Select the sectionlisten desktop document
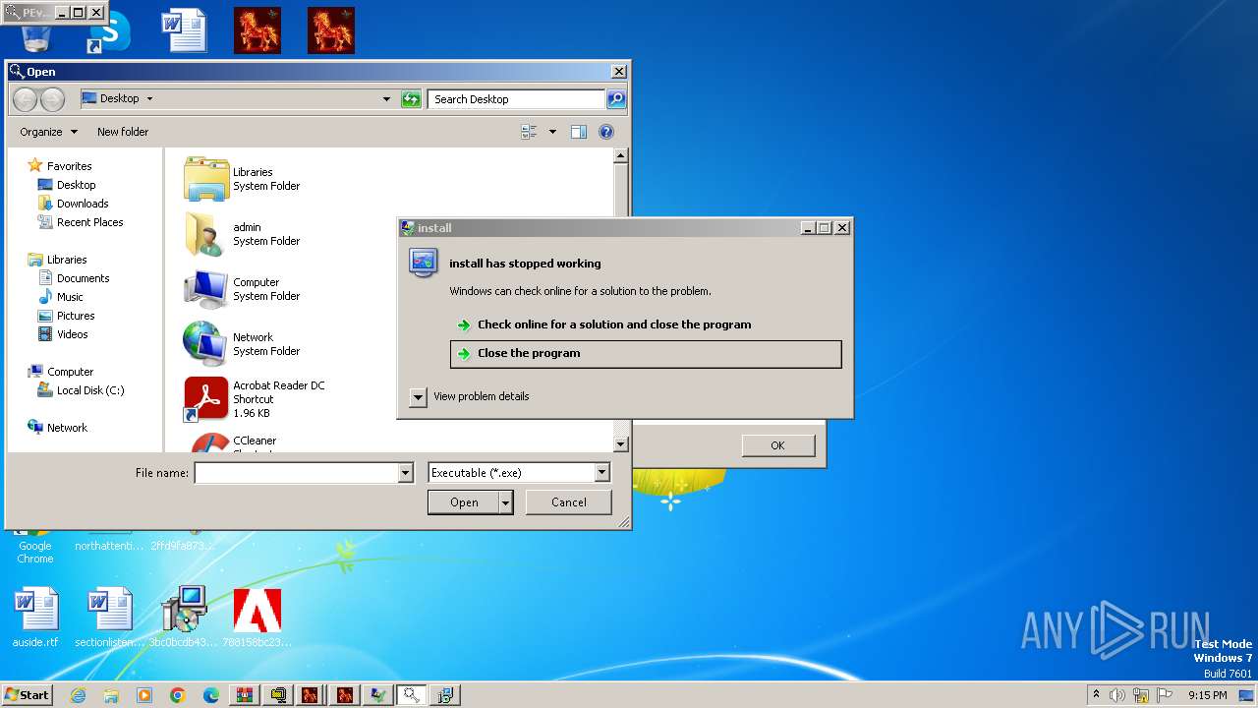Image resolution: width=1258 pixels, height=708 pixels. [x=110, y=617]
